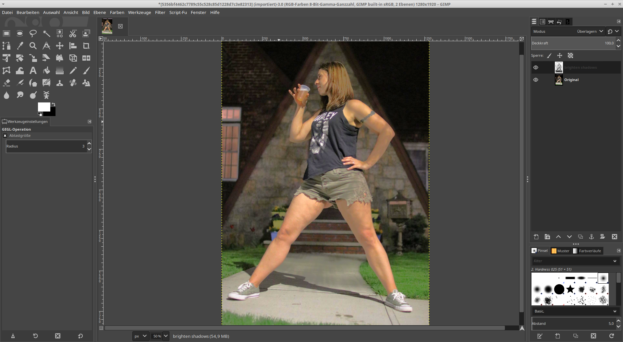Screen dimensions: 623x342
Task: Open the Modus Überlagern dropdown
Action: coord(589,31)
